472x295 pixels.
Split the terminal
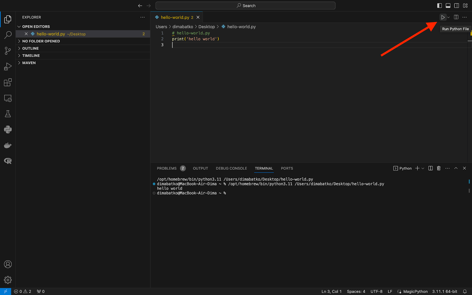click(x=430, y=168)
